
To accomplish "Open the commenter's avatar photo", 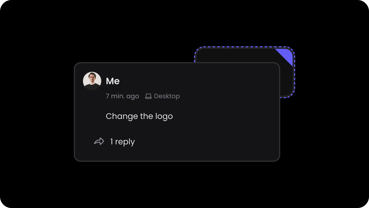I will click(x=92, y=81).
